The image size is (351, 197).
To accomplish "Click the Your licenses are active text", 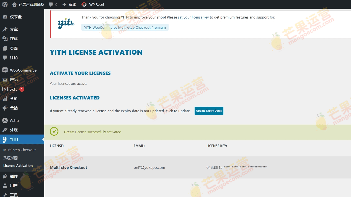I will pos(68,83).
